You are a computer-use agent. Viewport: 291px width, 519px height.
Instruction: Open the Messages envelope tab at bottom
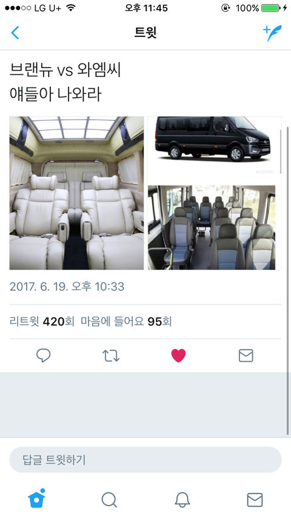(255, 500)
